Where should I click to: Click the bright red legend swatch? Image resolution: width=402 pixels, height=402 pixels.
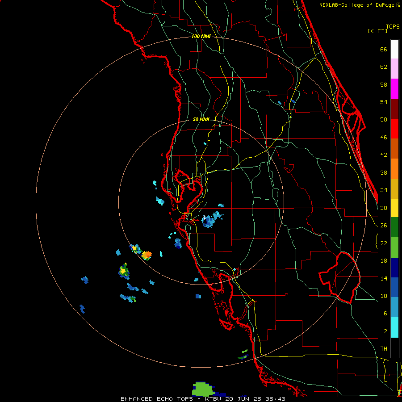click(x=394, y=129)
